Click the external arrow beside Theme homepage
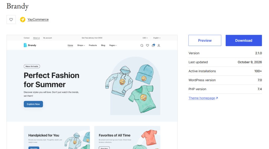This screenshot has width=269, height=149. tap(217, 98)
